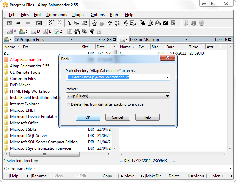Click the Pack box icon in toolbar
The image size is (236, 182).
94,23
